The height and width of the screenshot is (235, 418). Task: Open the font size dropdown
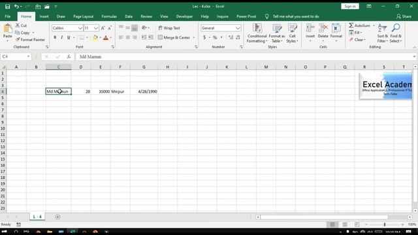pyautogui.click(x=96, y=28)
